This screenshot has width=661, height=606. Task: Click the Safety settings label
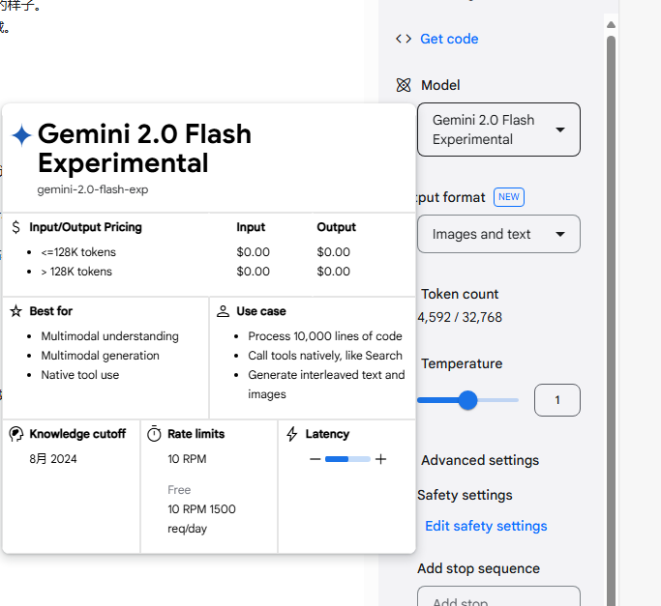[x=465, y=495]
